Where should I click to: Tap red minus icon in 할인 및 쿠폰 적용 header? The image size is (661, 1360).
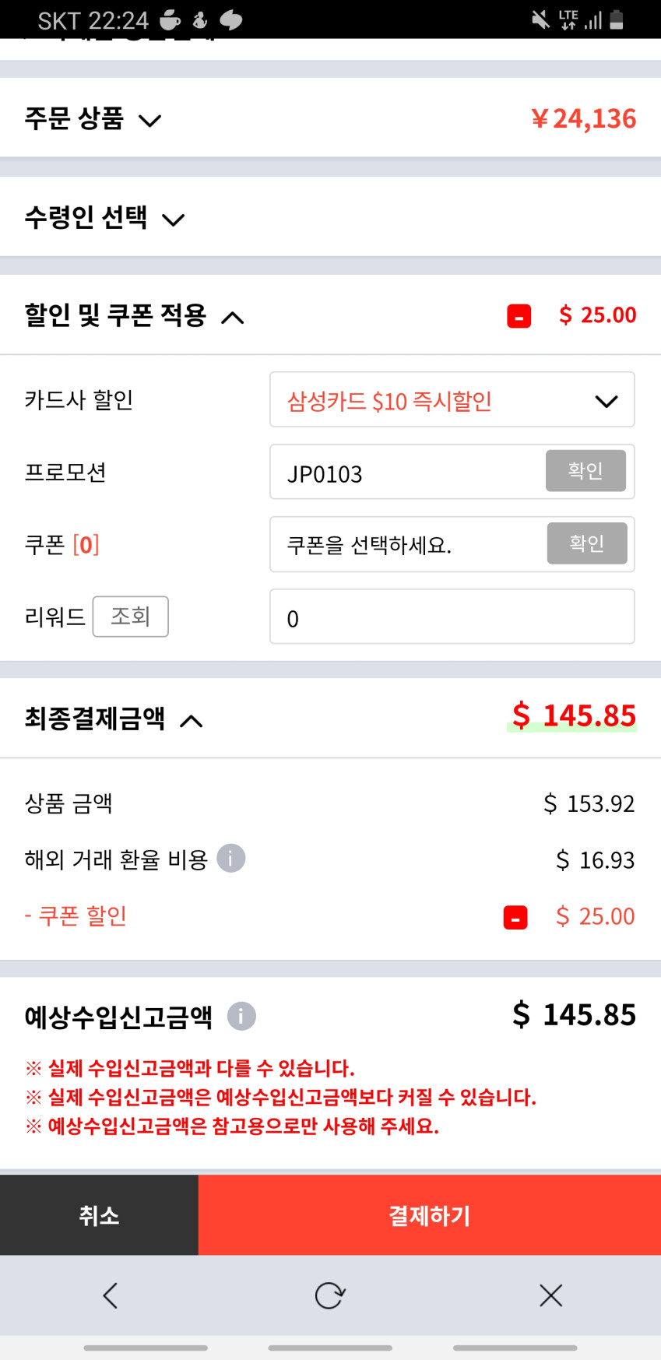tap(519, 316)
